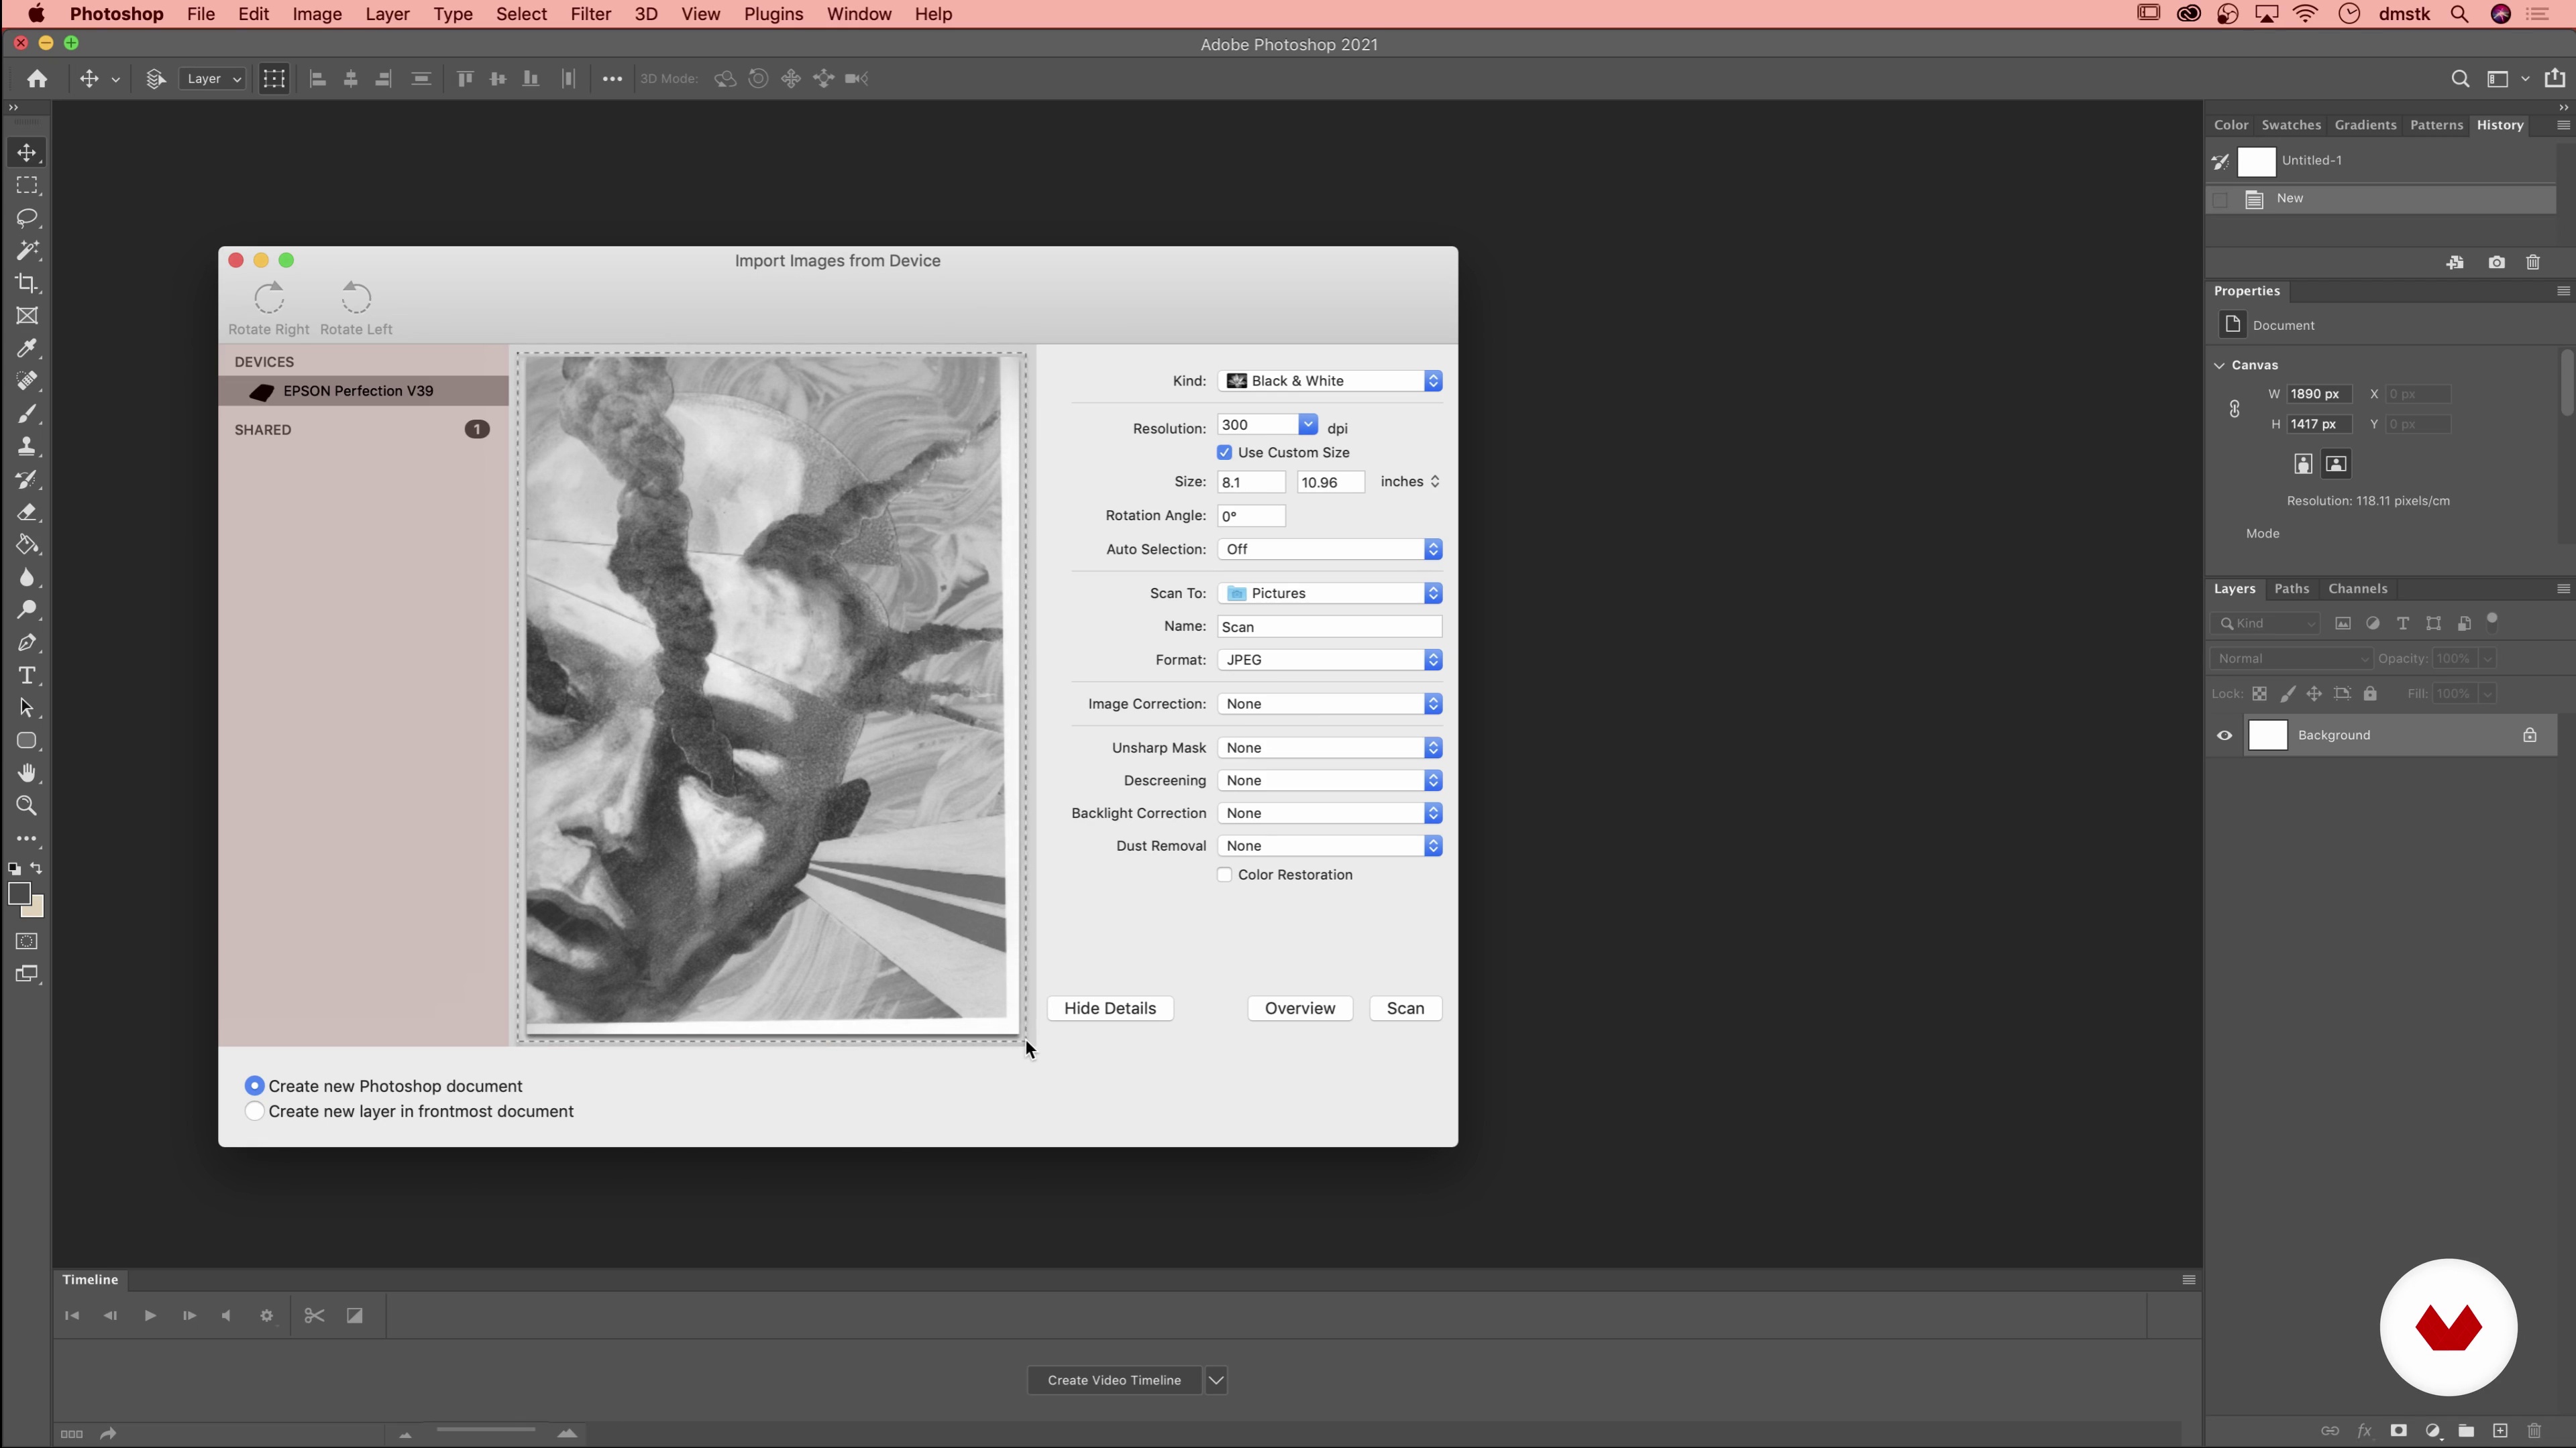Open the Auto Selection dropdown
Screen dimensions: 2576x1448
tap(1330, 550)
